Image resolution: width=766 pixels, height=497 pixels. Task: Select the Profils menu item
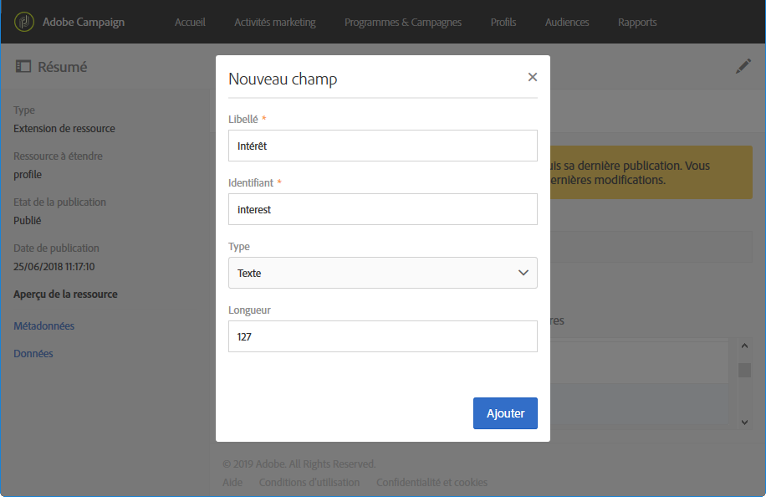pyautogui.click(x=503, y=23)
